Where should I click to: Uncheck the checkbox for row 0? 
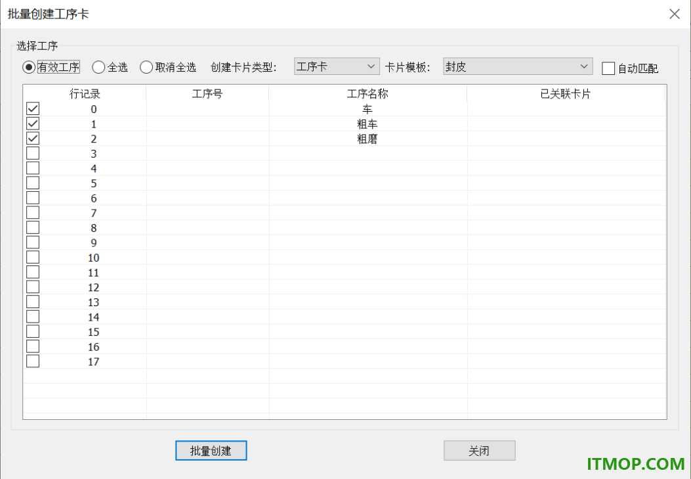click(x=33, y=108)
